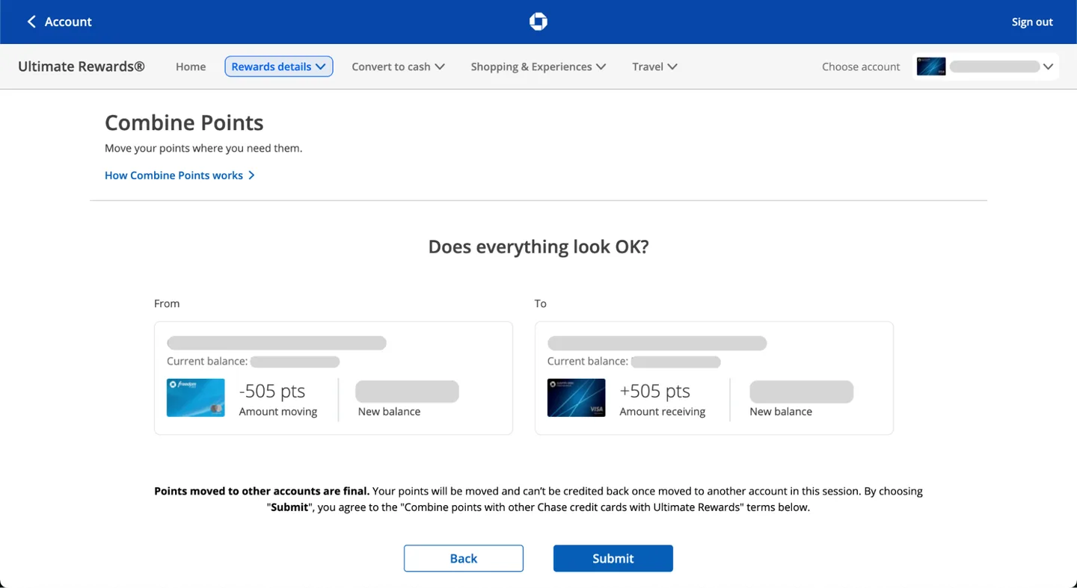Click the -505 pts amount moving value
Viewport: 1077px width, 588px height.
coord(272,392)
